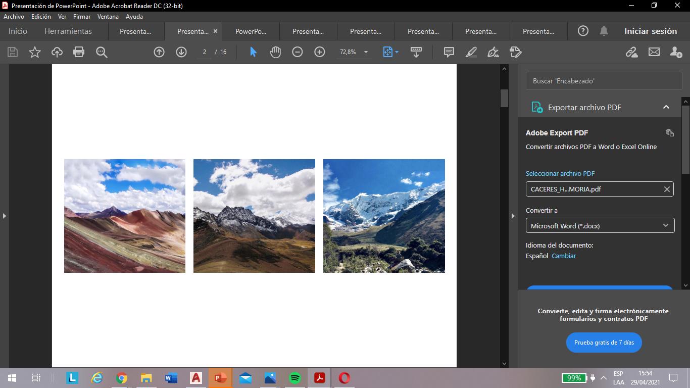Go to previous page arrow
The image size is (690, 388).
point(159,52)
